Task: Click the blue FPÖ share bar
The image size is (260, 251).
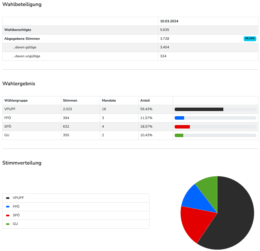Action: 179,118
